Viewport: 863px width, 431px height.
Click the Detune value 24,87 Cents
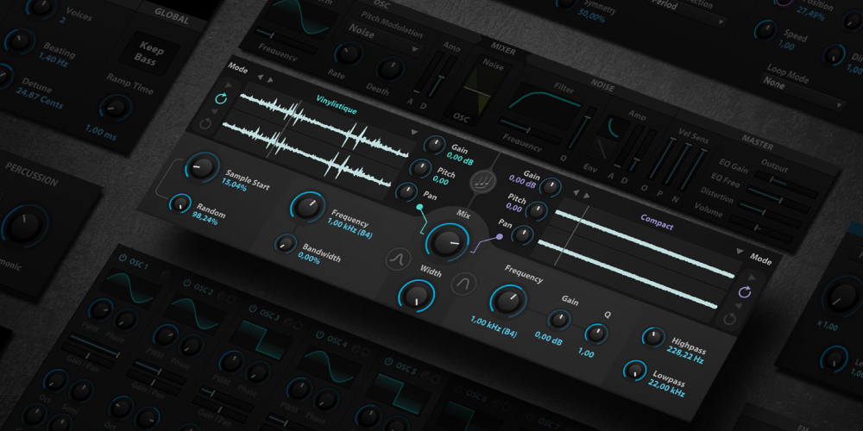[41, 97]
